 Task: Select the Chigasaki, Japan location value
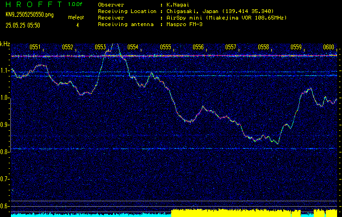click(219, 11)
